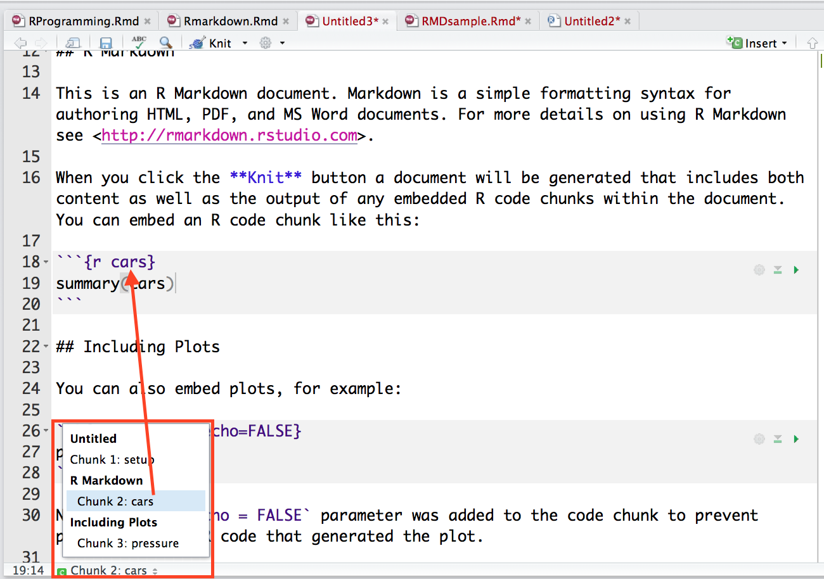The width and height of the screenshot is (824, 579).
Task: Knit the document with yarn button
Action: pyautogui.click(x=212, y=43)
